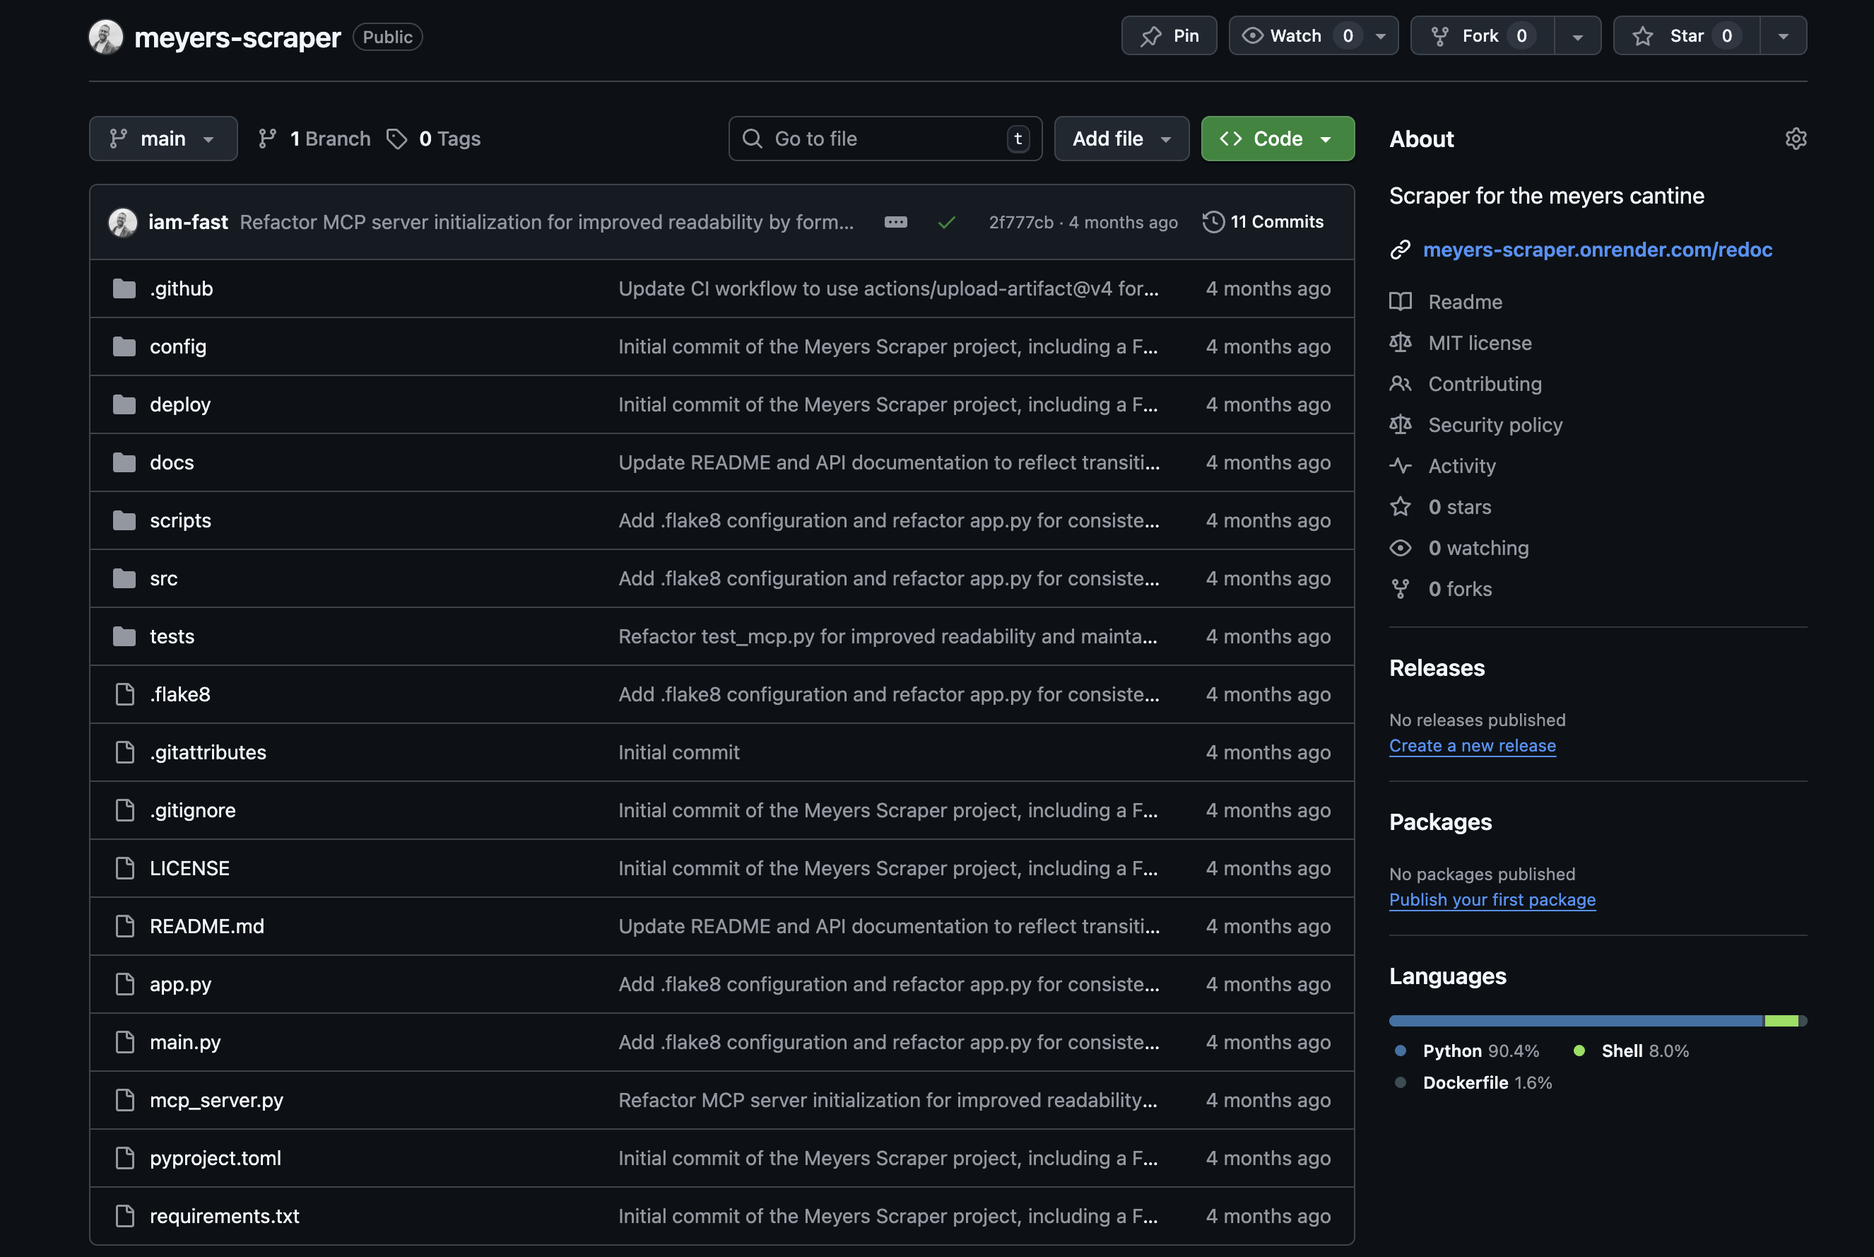This screenshot has height=1257, width=1874.
Task: Open the Contributing guidelines
Action: tap(1485, 384)
